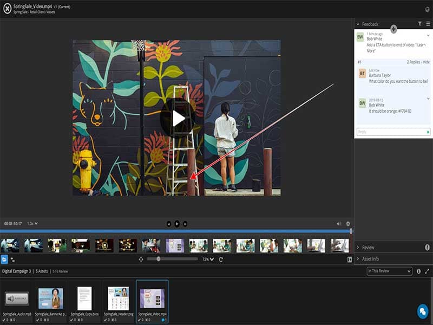The image size is (433, 325).
Task: Open the In This Review dropdown
Action: [389, 271]
